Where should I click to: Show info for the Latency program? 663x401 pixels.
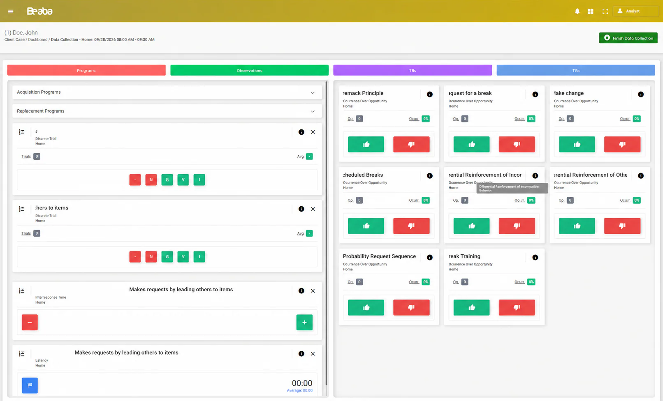[301, 354]
